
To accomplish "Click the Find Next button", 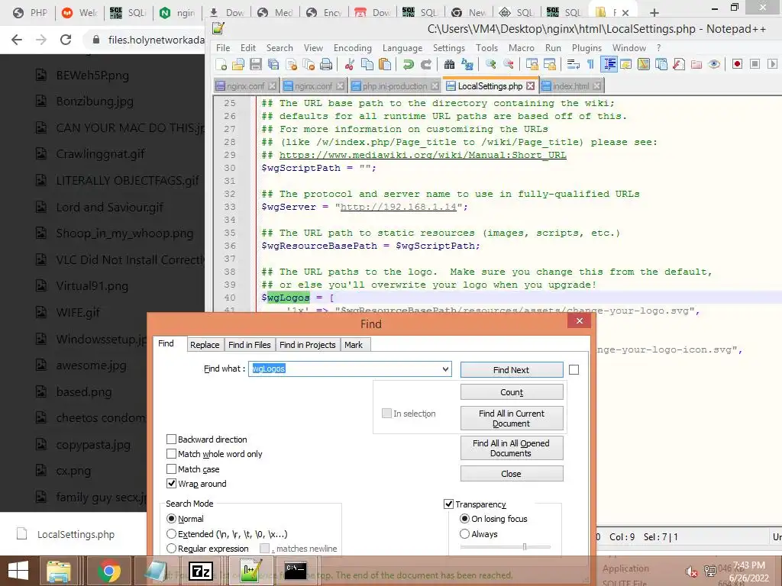I will click(x=512, y=370).
